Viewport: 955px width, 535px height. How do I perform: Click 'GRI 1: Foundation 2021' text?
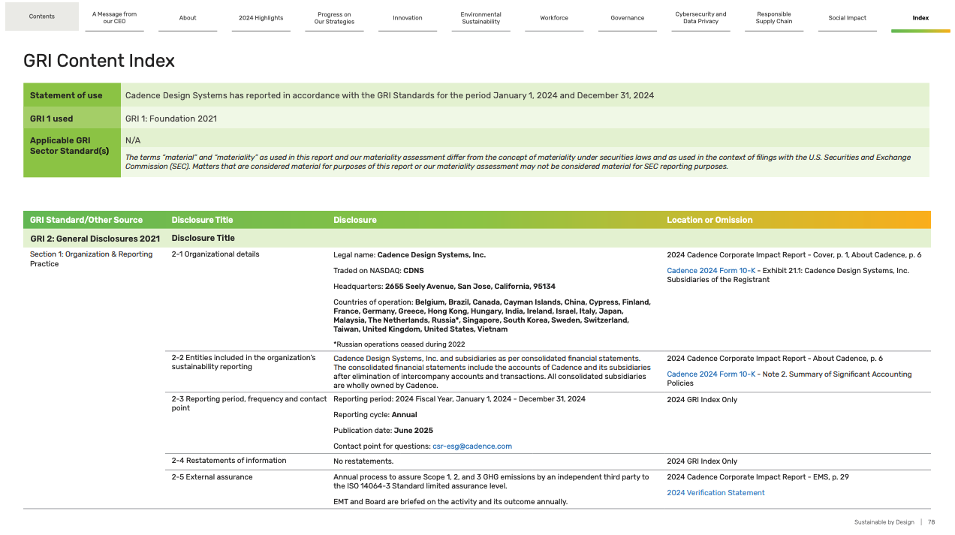[x=171, y=119]
